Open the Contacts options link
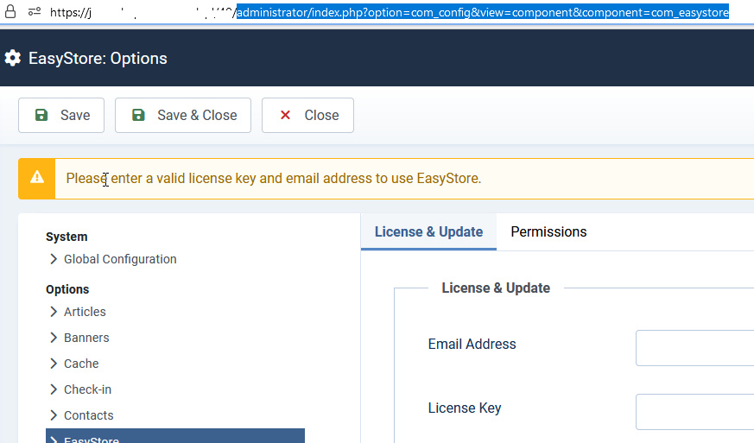This screenshot has width=754, height=443. [x=88, y=415]
